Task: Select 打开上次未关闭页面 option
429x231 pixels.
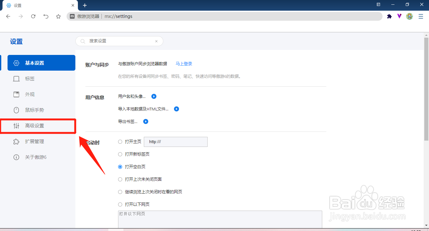Action: coord(120,179)
